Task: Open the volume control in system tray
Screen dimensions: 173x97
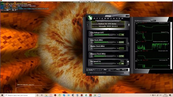Action: 155,95
